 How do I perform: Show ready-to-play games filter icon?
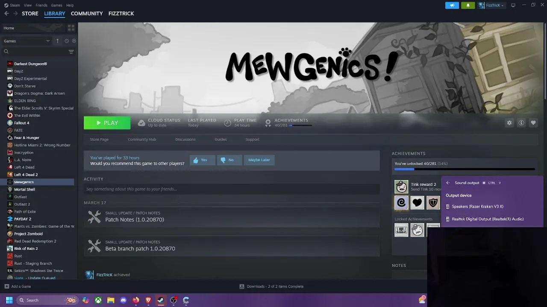tap(74, 41)
